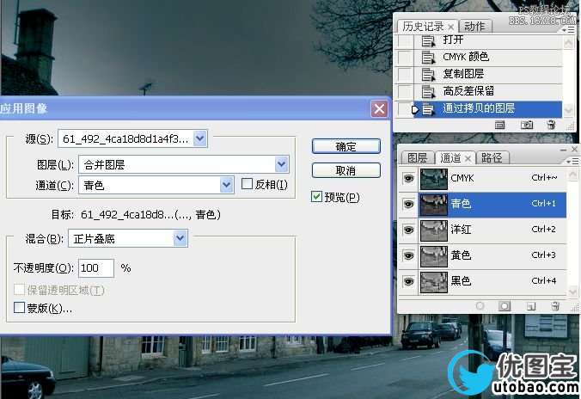
Task: Create new channel icon
Action: point(531,306)
